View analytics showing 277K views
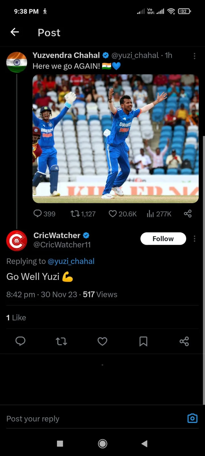 coord(150,213)
